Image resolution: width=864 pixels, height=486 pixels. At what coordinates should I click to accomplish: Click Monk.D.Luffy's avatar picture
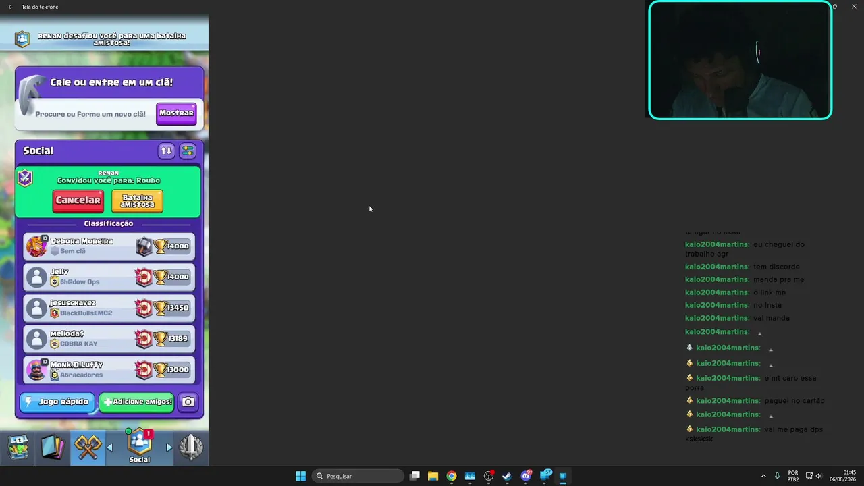click(x=36, y=370)
